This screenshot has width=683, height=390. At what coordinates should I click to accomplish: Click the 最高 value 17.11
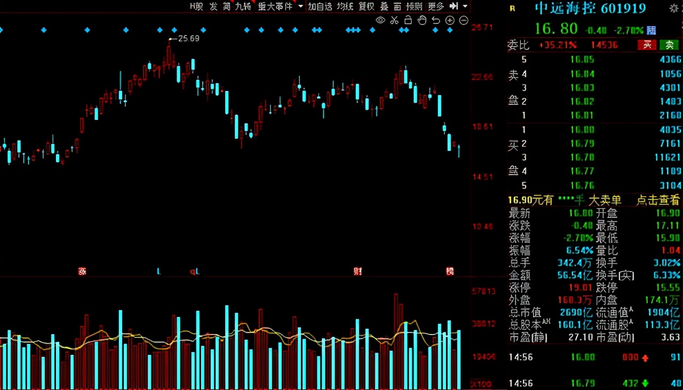pos(669,225)
